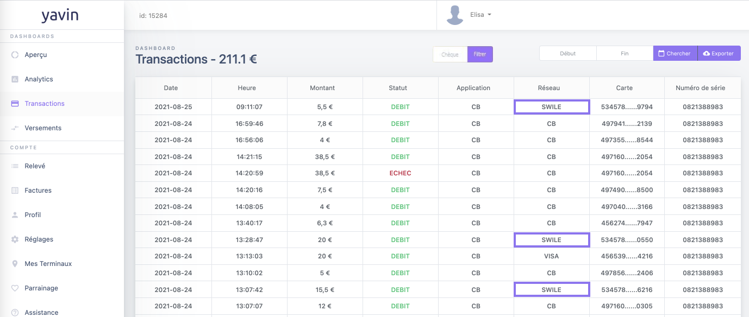Open Transactions in the sidebar
749x317 pixels.
coord(45,104)
